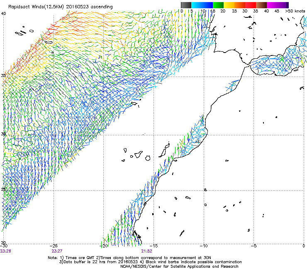Click the Madeira island outline near 33N
The width and height of the screenshot is (307, 269).
134,103
